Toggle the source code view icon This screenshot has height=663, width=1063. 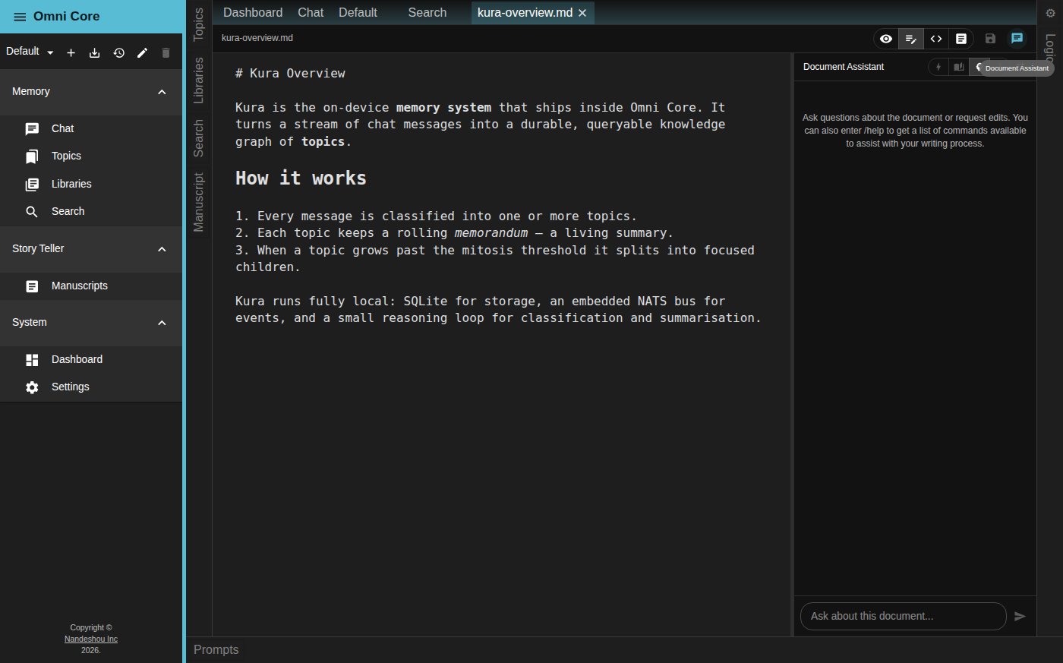click(936, 39)
